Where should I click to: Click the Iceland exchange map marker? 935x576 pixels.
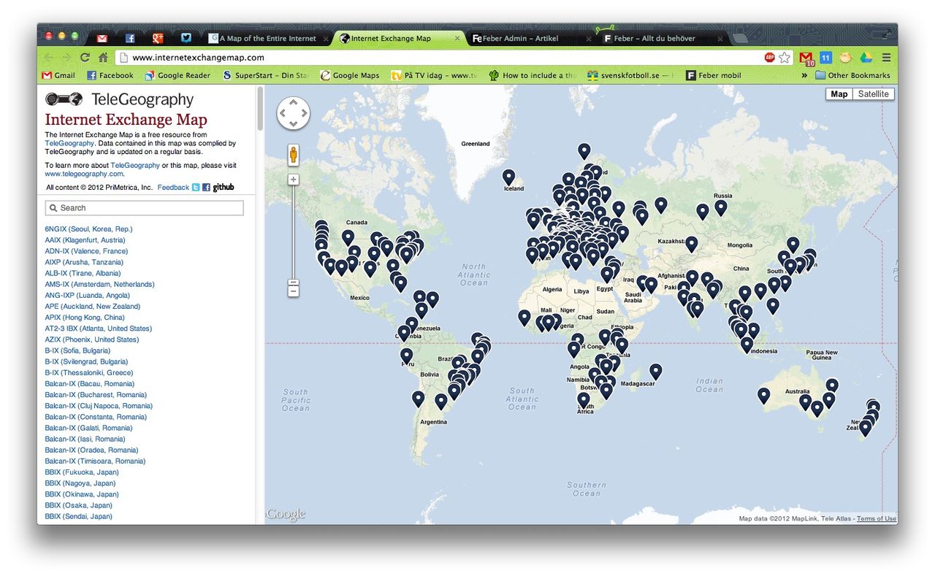(x=508, y=176)
